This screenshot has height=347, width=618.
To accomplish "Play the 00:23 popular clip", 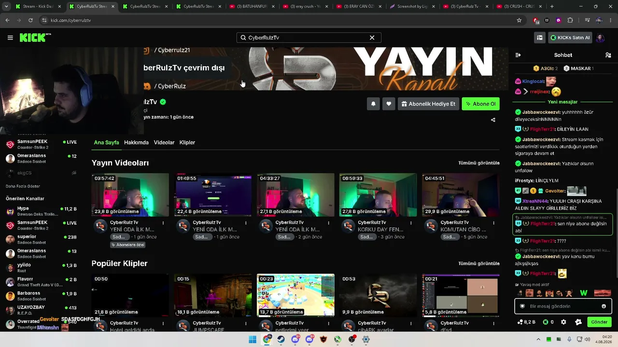I will pos(295,295).
